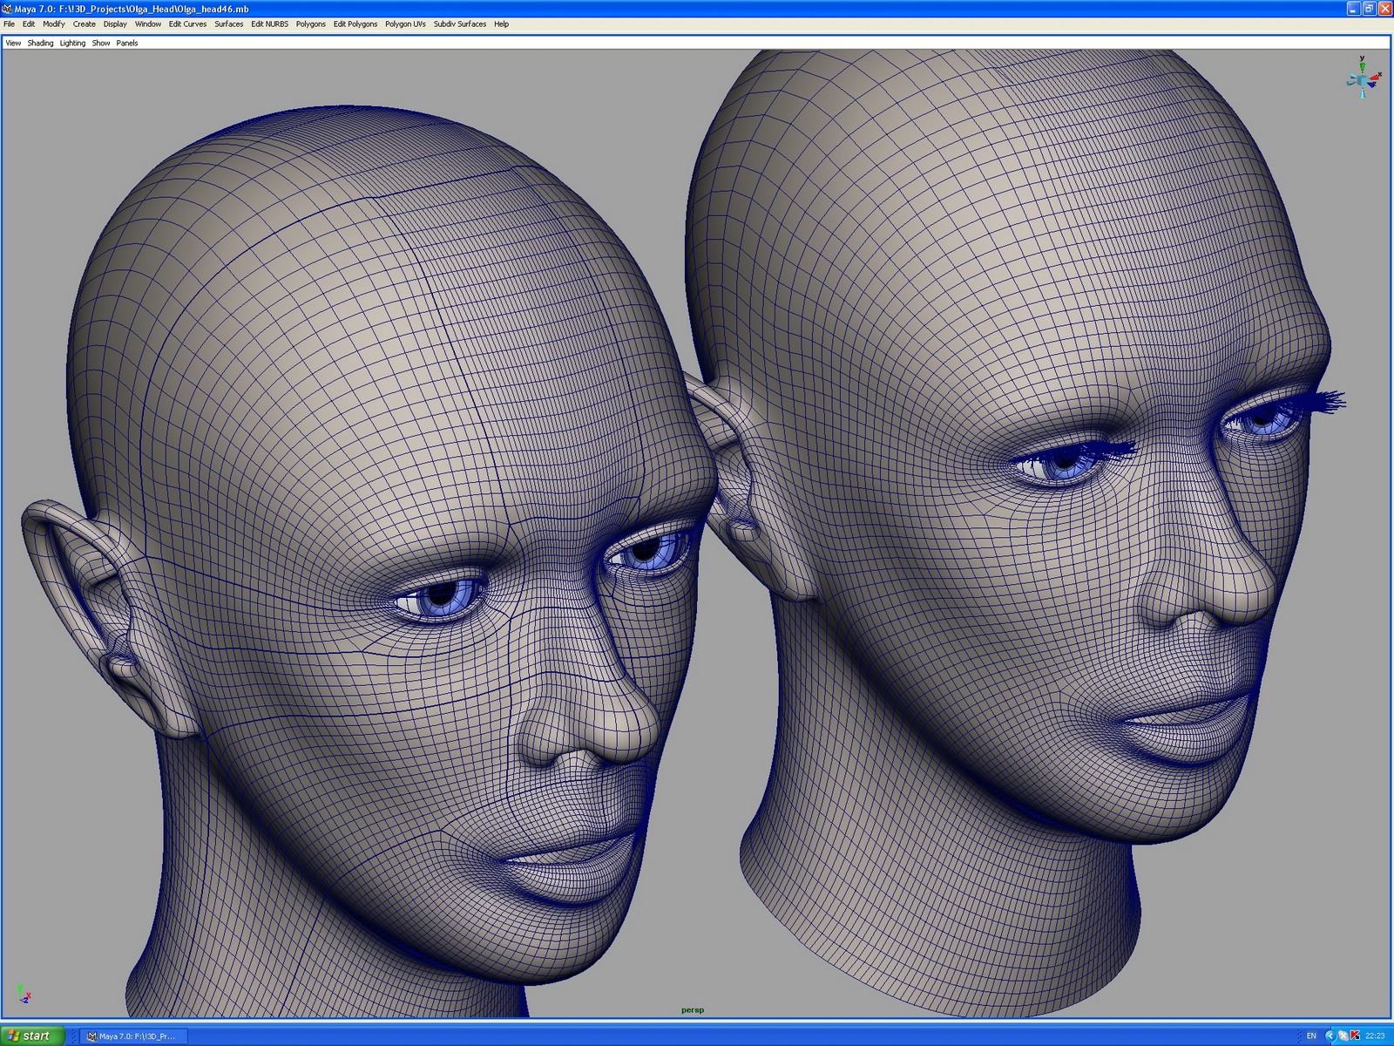Select the center cube of the view compass

click(x=1362, y=80)
